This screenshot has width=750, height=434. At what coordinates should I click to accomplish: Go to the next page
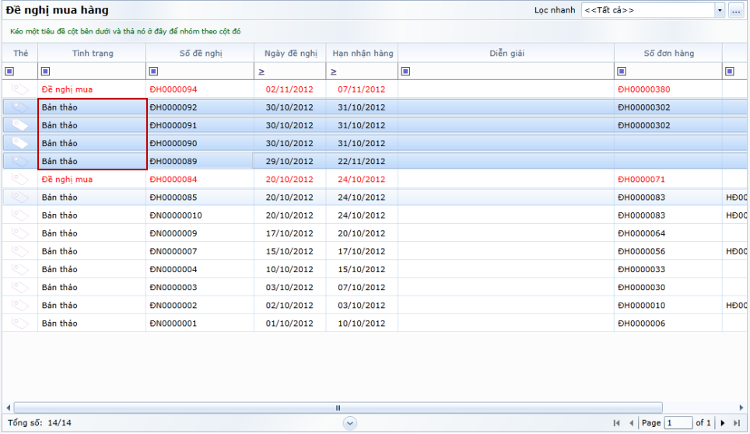723,423
